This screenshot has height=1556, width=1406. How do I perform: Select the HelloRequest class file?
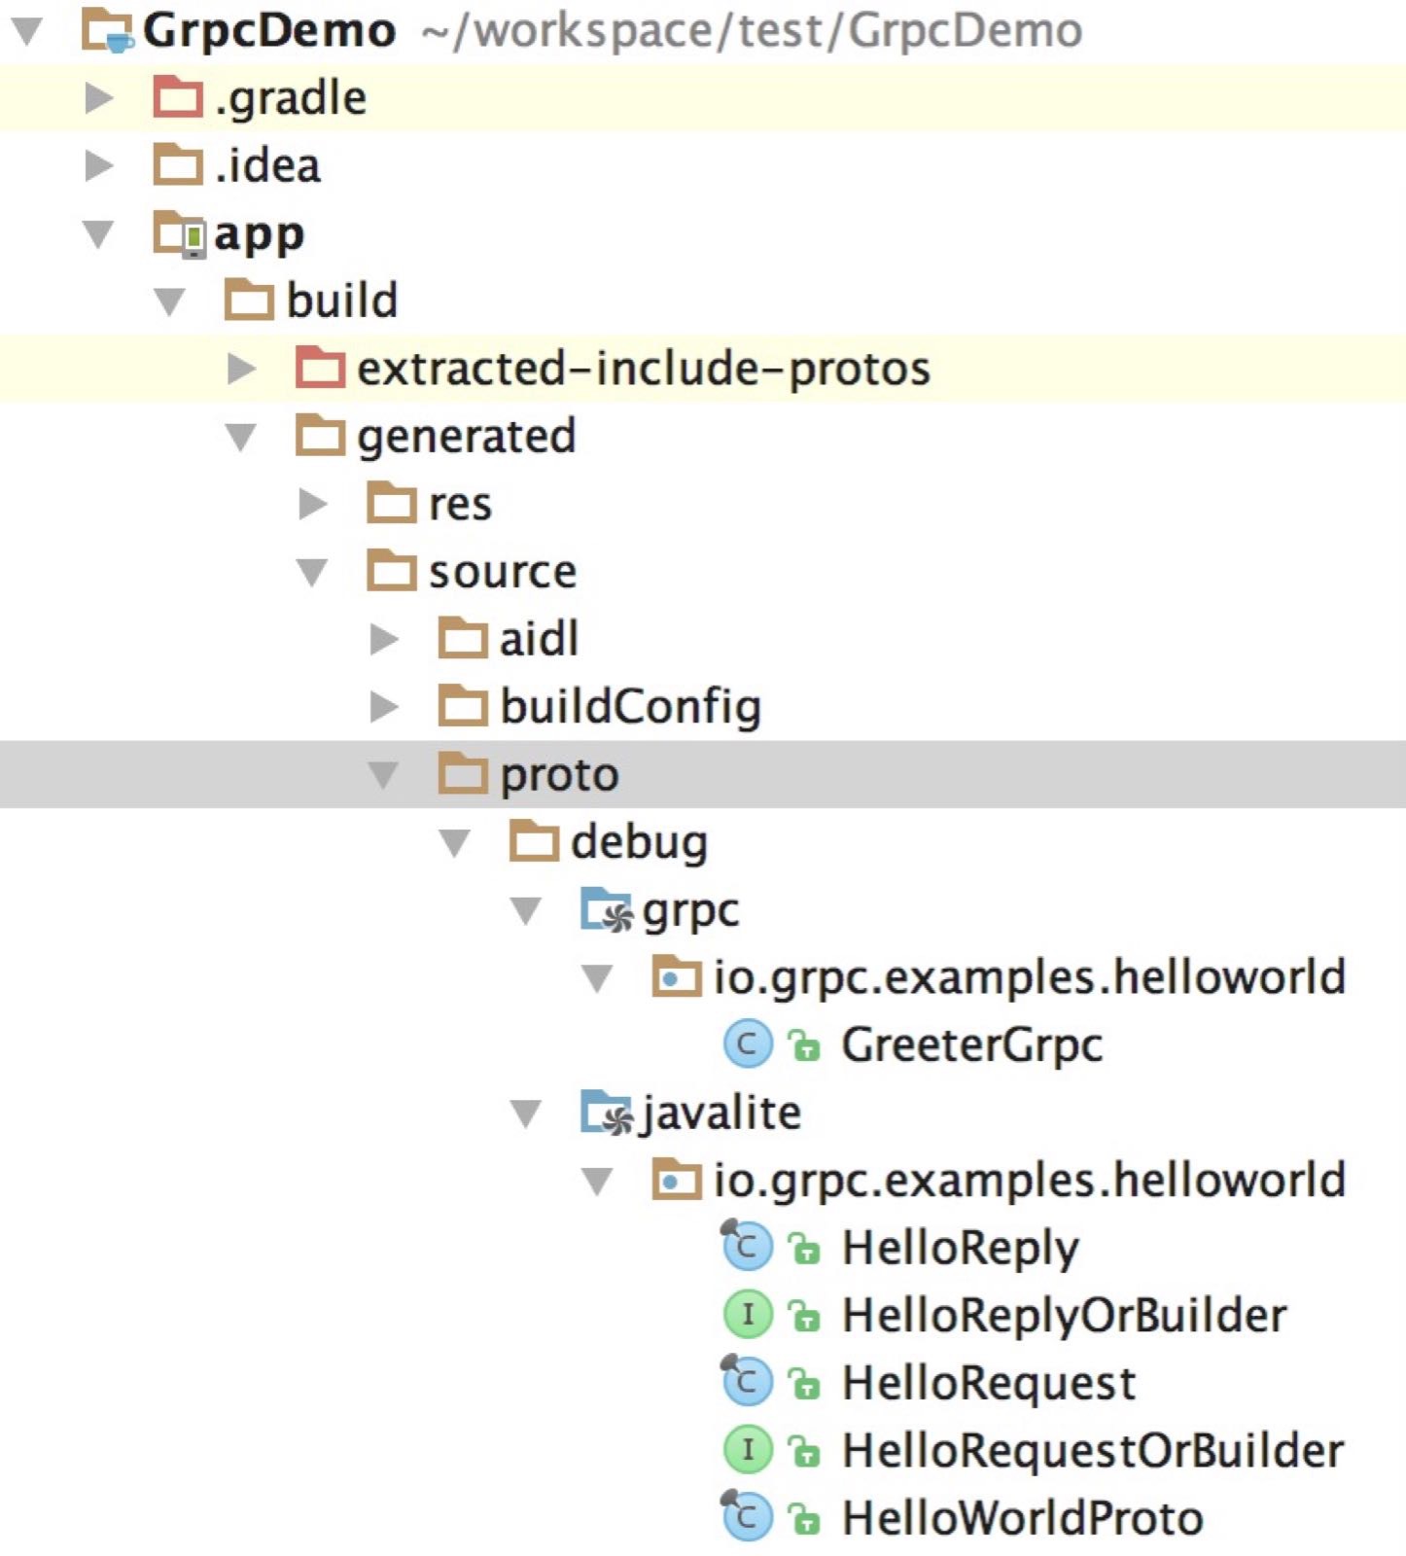pyautogui.click(x=988, y=1383)
